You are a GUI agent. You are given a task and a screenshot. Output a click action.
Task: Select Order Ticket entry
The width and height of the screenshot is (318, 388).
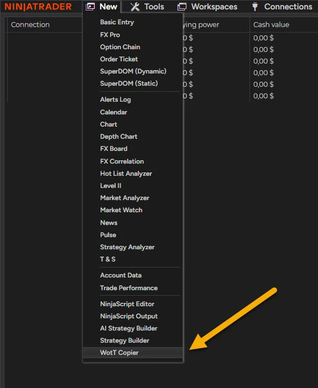pyautogui.click(x=119, y=59)
